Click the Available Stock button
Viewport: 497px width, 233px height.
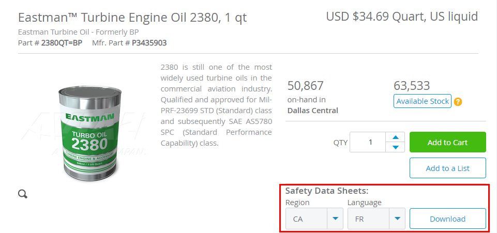click(423, 101)
